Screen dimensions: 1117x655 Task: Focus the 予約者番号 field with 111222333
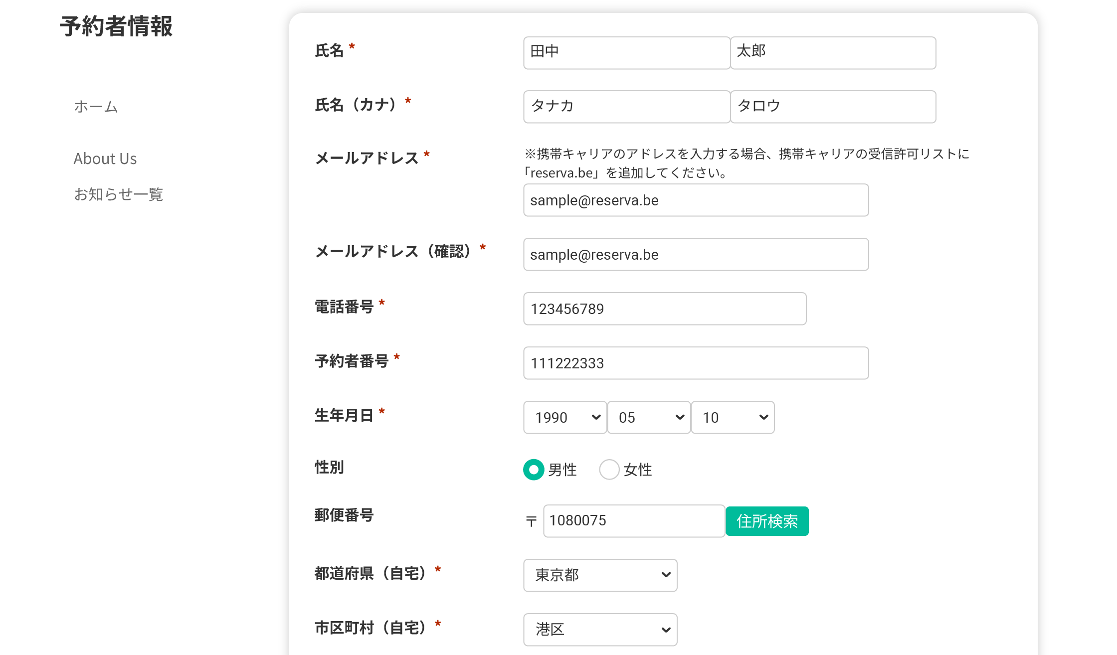(x=696, y=363)
